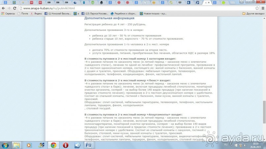This screenshot has height=149, width=266.
Task: Click the bullet ребенка старше 10 лет, взрослого
Action: [138, 39]
